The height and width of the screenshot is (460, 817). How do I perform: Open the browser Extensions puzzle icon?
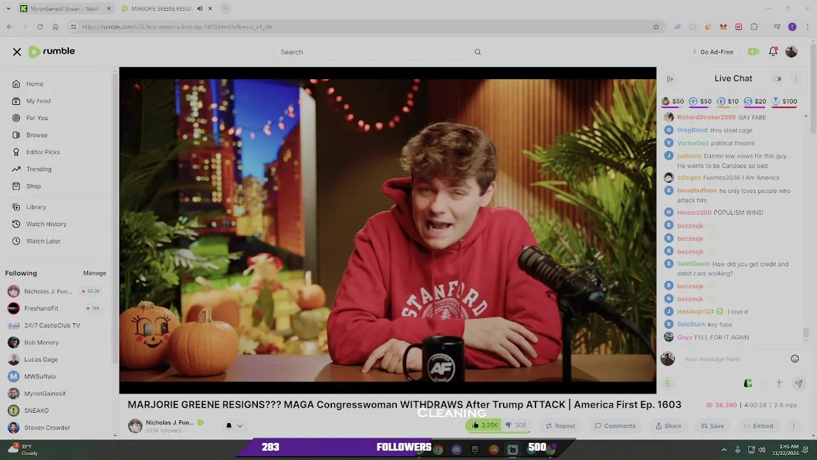pyautogui.click(x=754, y=27)
